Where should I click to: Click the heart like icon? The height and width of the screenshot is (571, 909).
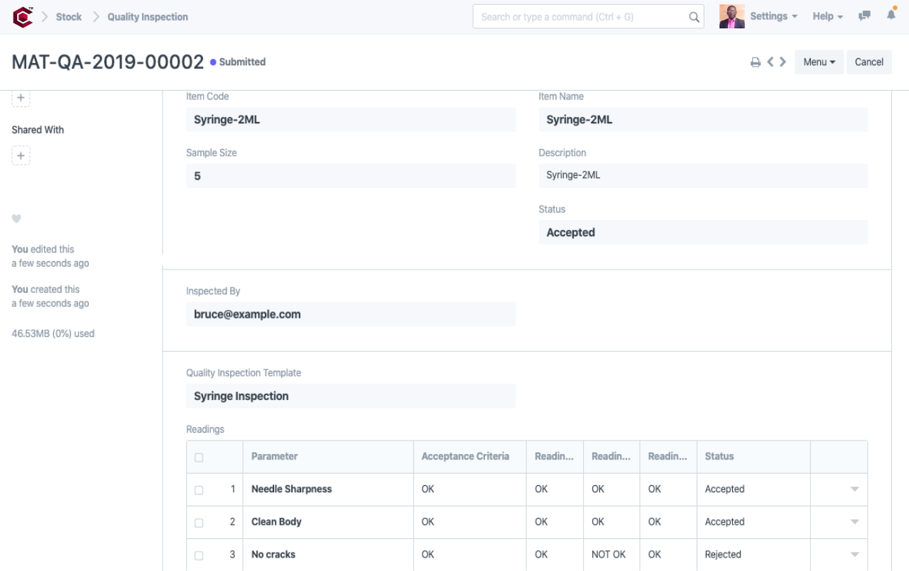pyautogui.click(x=16, y=218)
